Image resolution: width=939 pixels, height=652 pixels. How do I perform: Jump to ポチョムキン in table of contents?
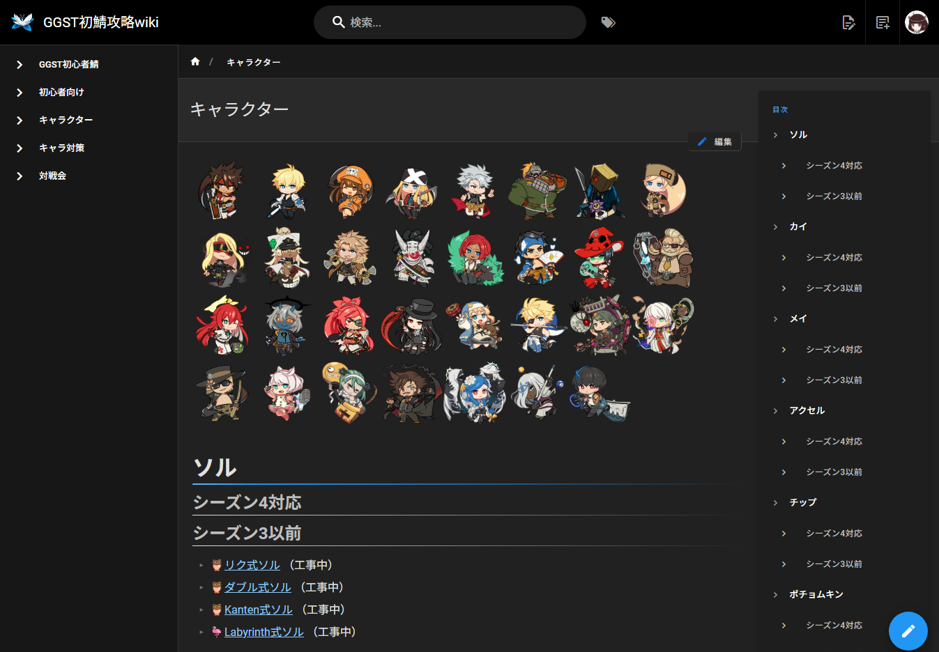tap(816, 594)
